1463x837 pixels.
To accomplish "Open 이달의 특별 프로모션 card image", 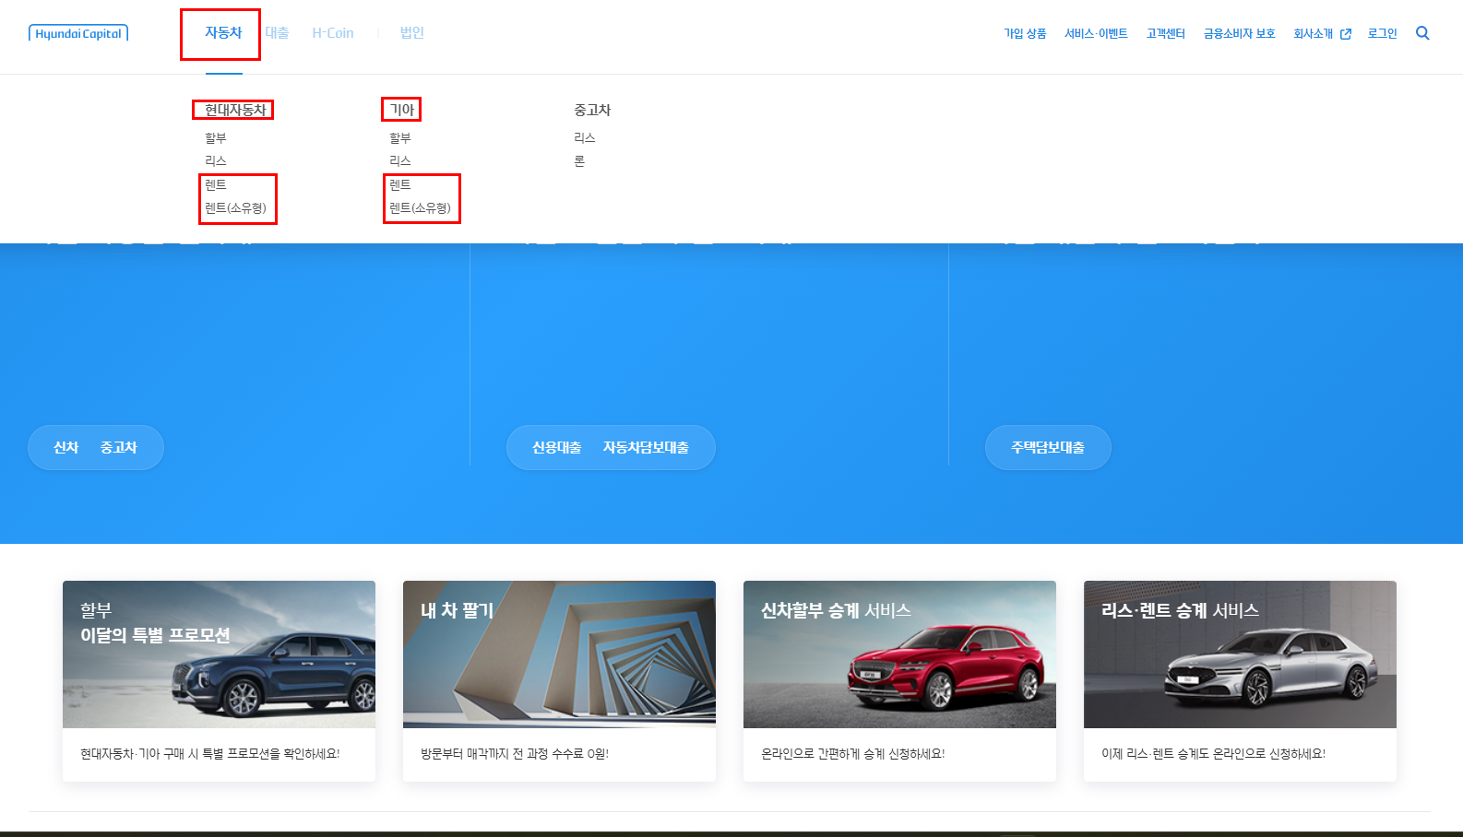I will (x=219, y=654).
